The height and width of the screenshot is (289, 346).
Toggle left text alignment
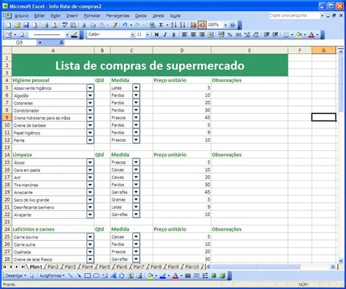185,35
